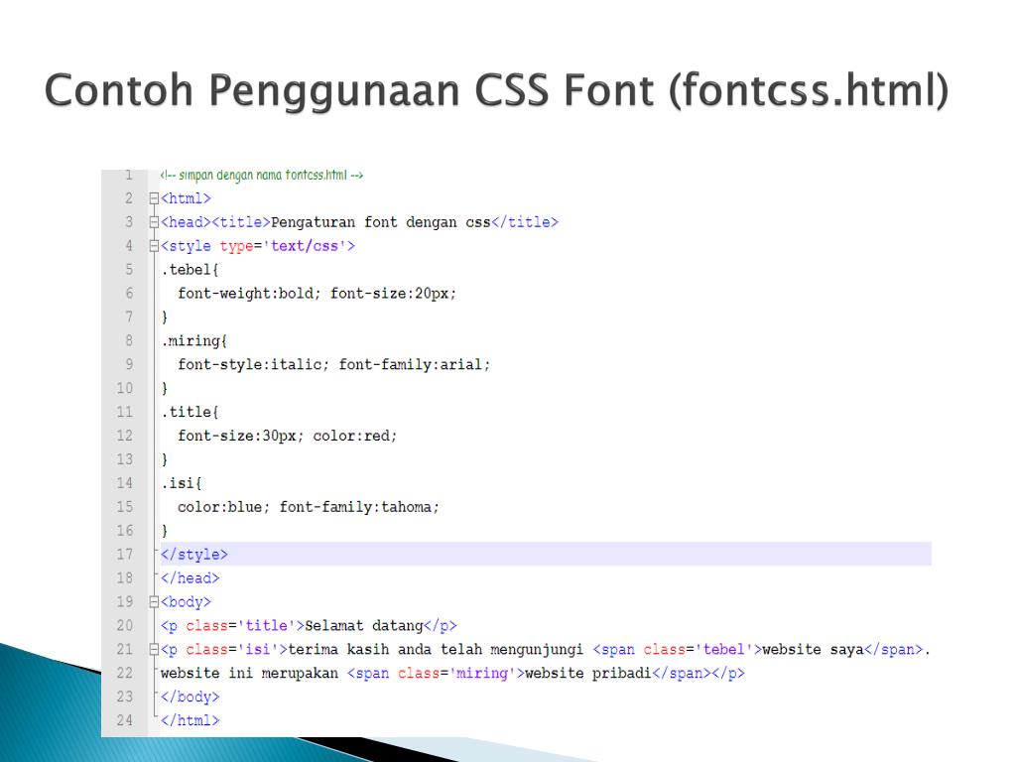1016x762 pixels.
Task: Click the <body> opening tag
Action: (x=186, y=602)
